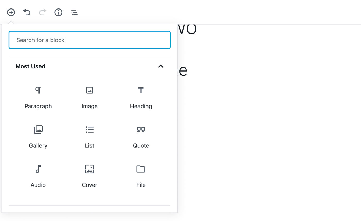Open the content structure info icon
This screenshot has width=361, height=221.
click(x=59, y=12)
